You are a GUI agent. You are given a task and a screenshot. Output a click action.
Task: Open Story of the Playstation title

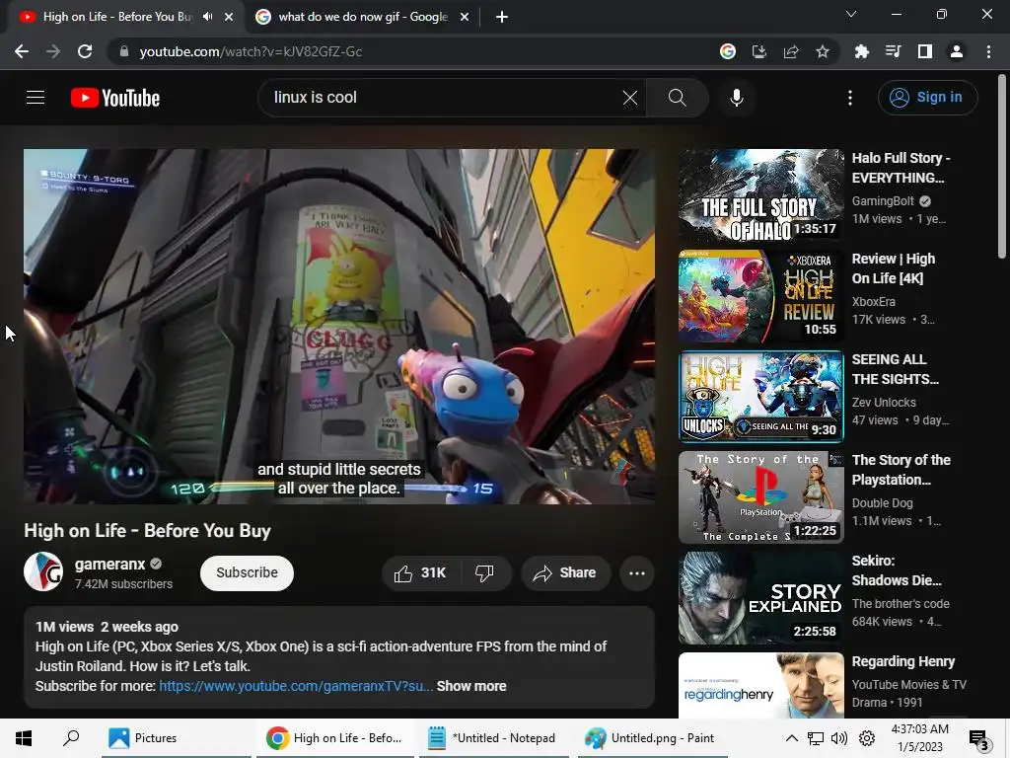coord(902,470)
